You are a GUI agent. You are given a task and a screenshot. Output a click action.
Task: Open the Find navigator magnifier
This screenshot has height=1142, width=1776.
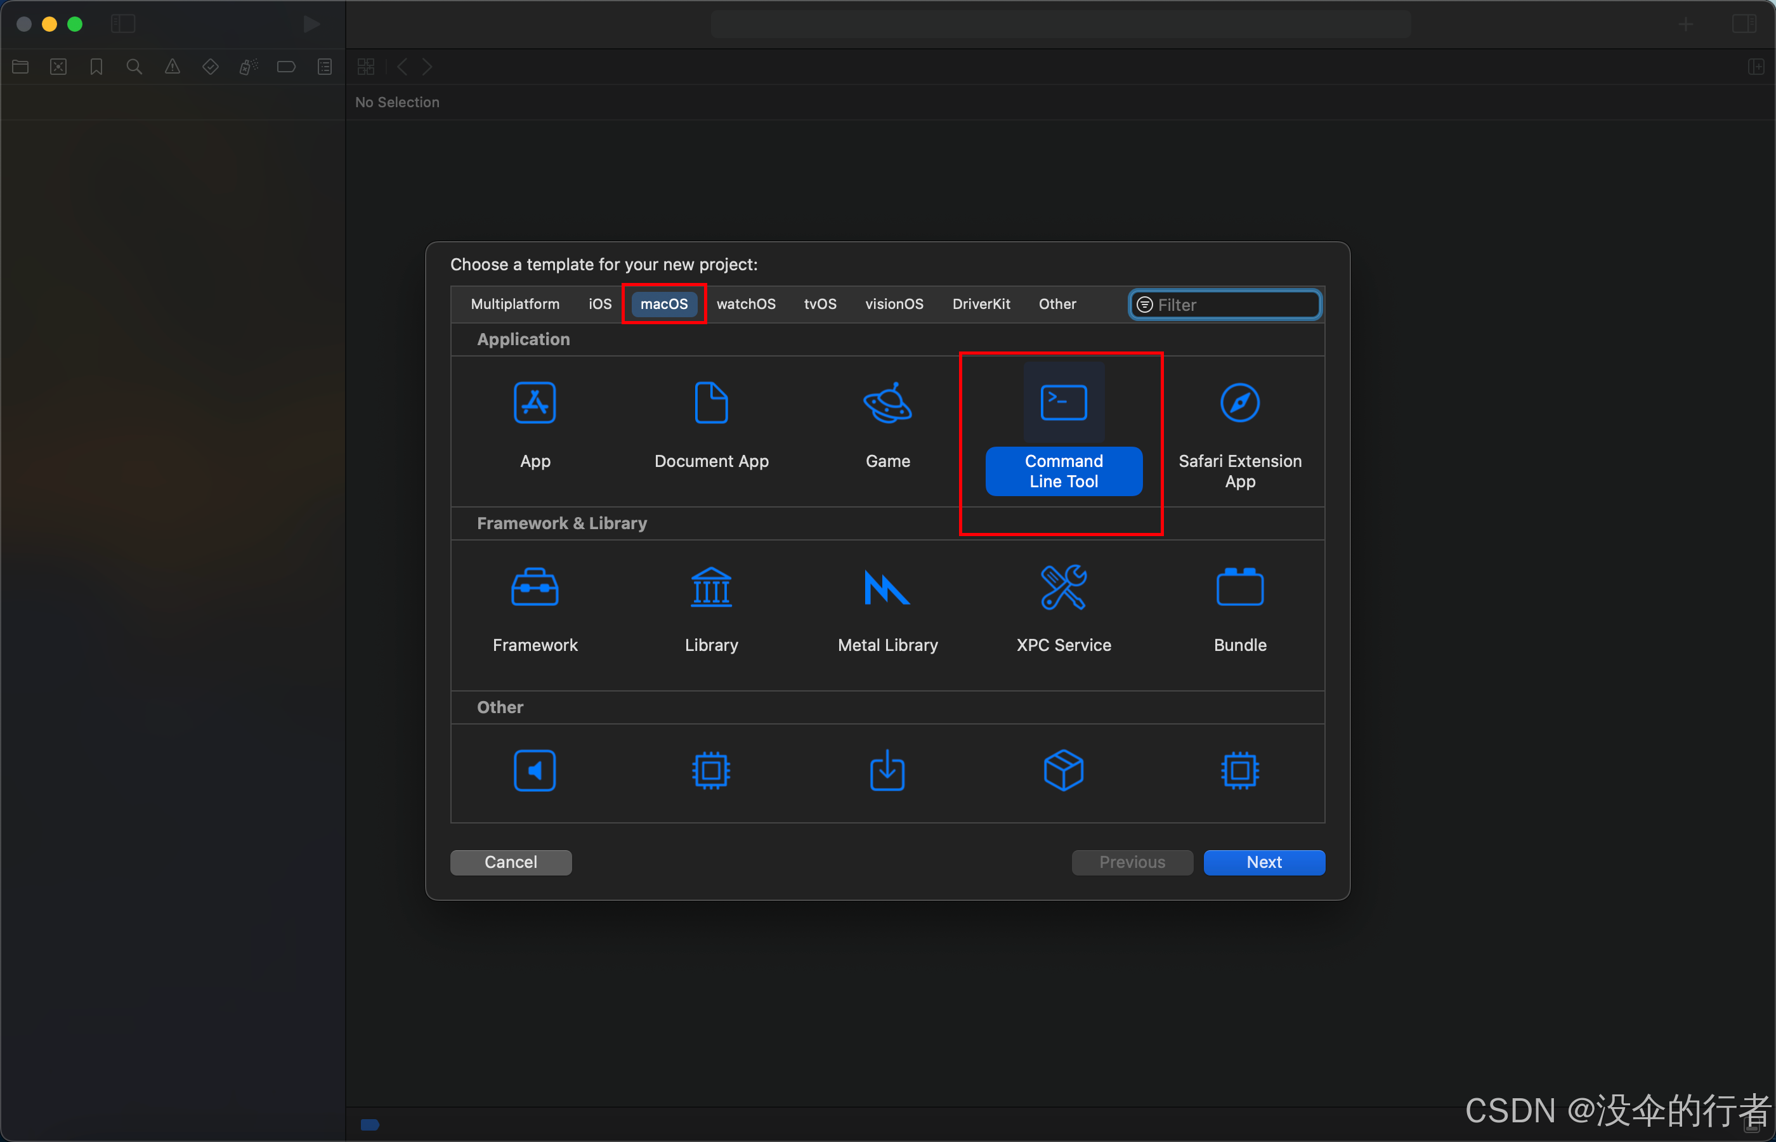[134, 67]
